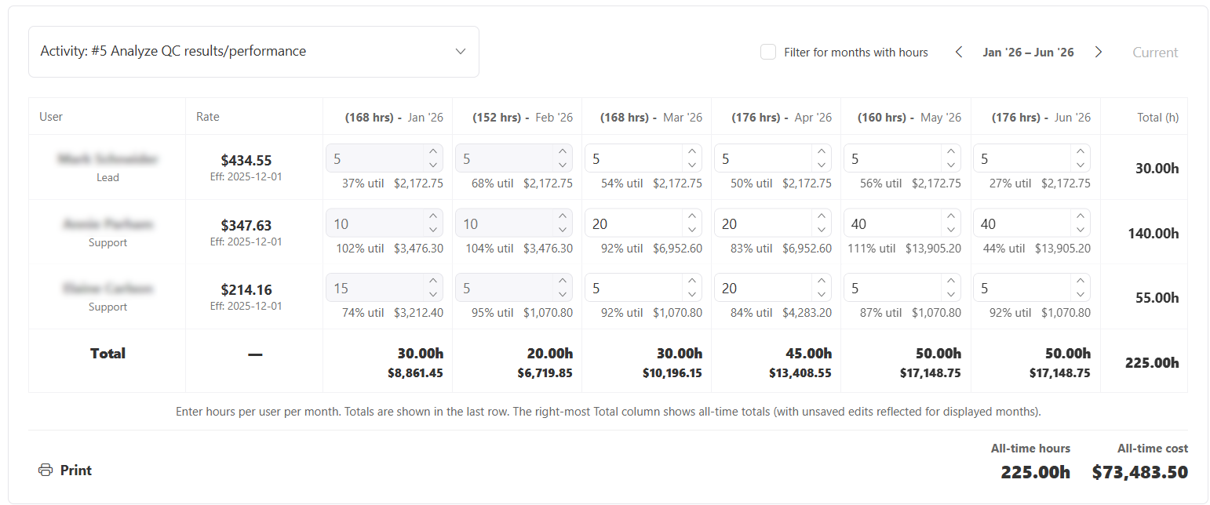This screenshot has height=505, width=1210.
Task: Select Annie Parham's Apr '26 hours input field
Action: pos(765,223)
